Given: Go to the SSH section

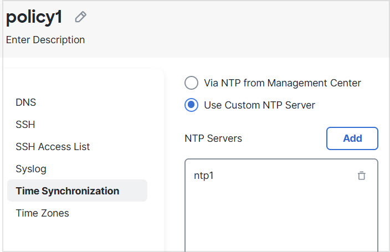Looking at the screenshot, I should [25, 125].
